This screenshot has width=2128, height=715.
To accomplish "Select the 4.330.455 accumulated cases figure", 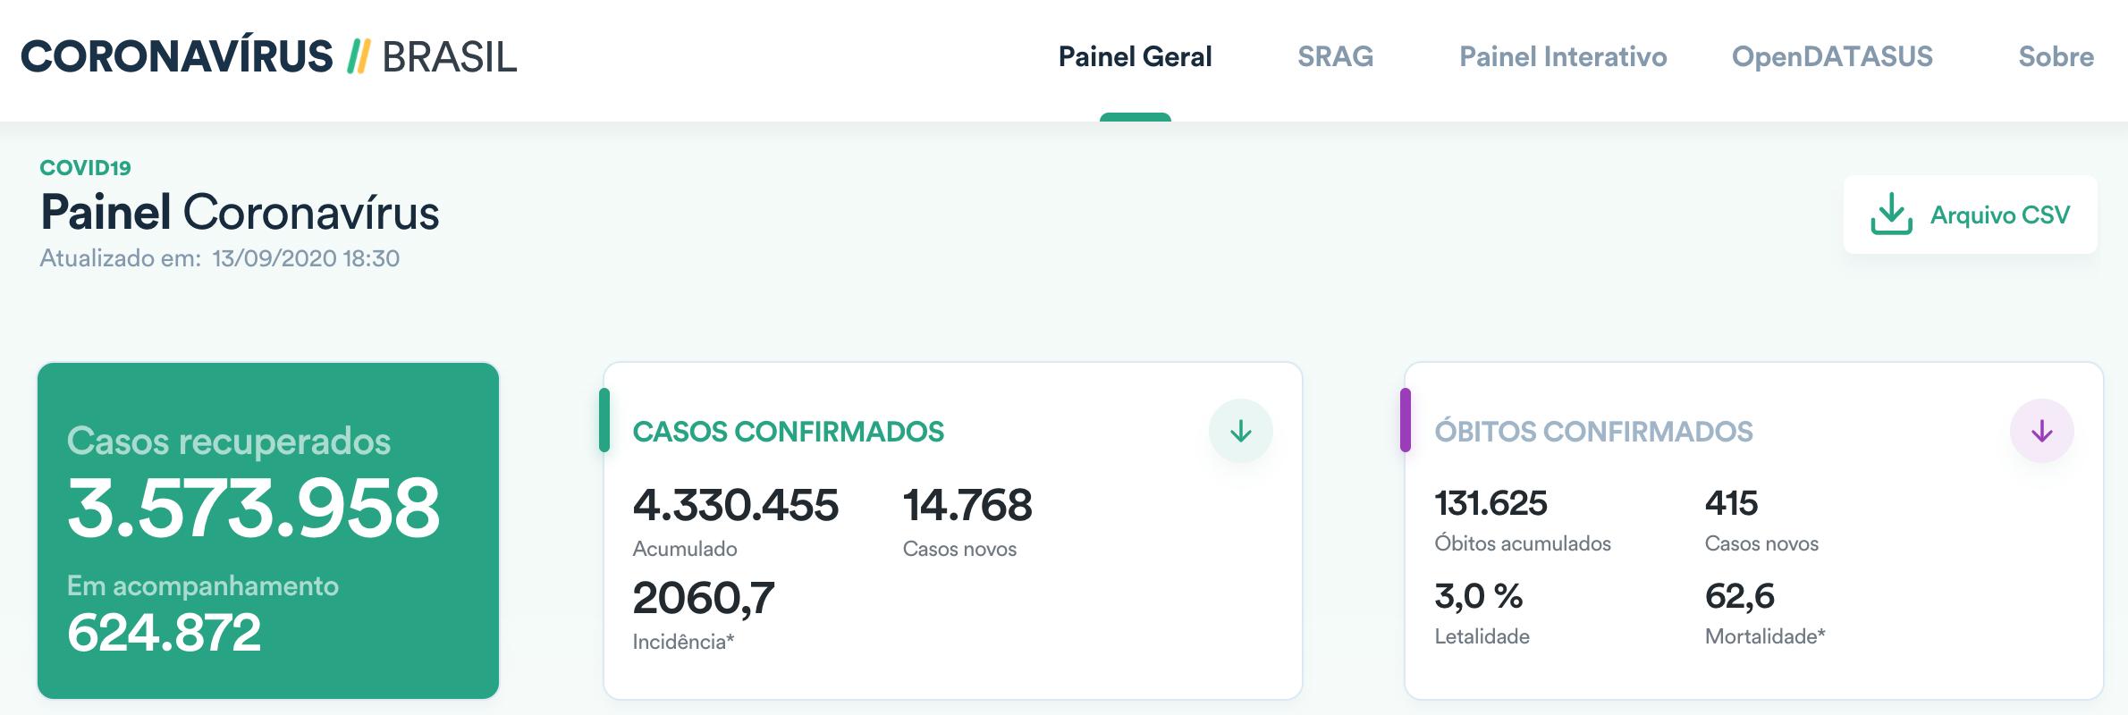I will (735, 506).
